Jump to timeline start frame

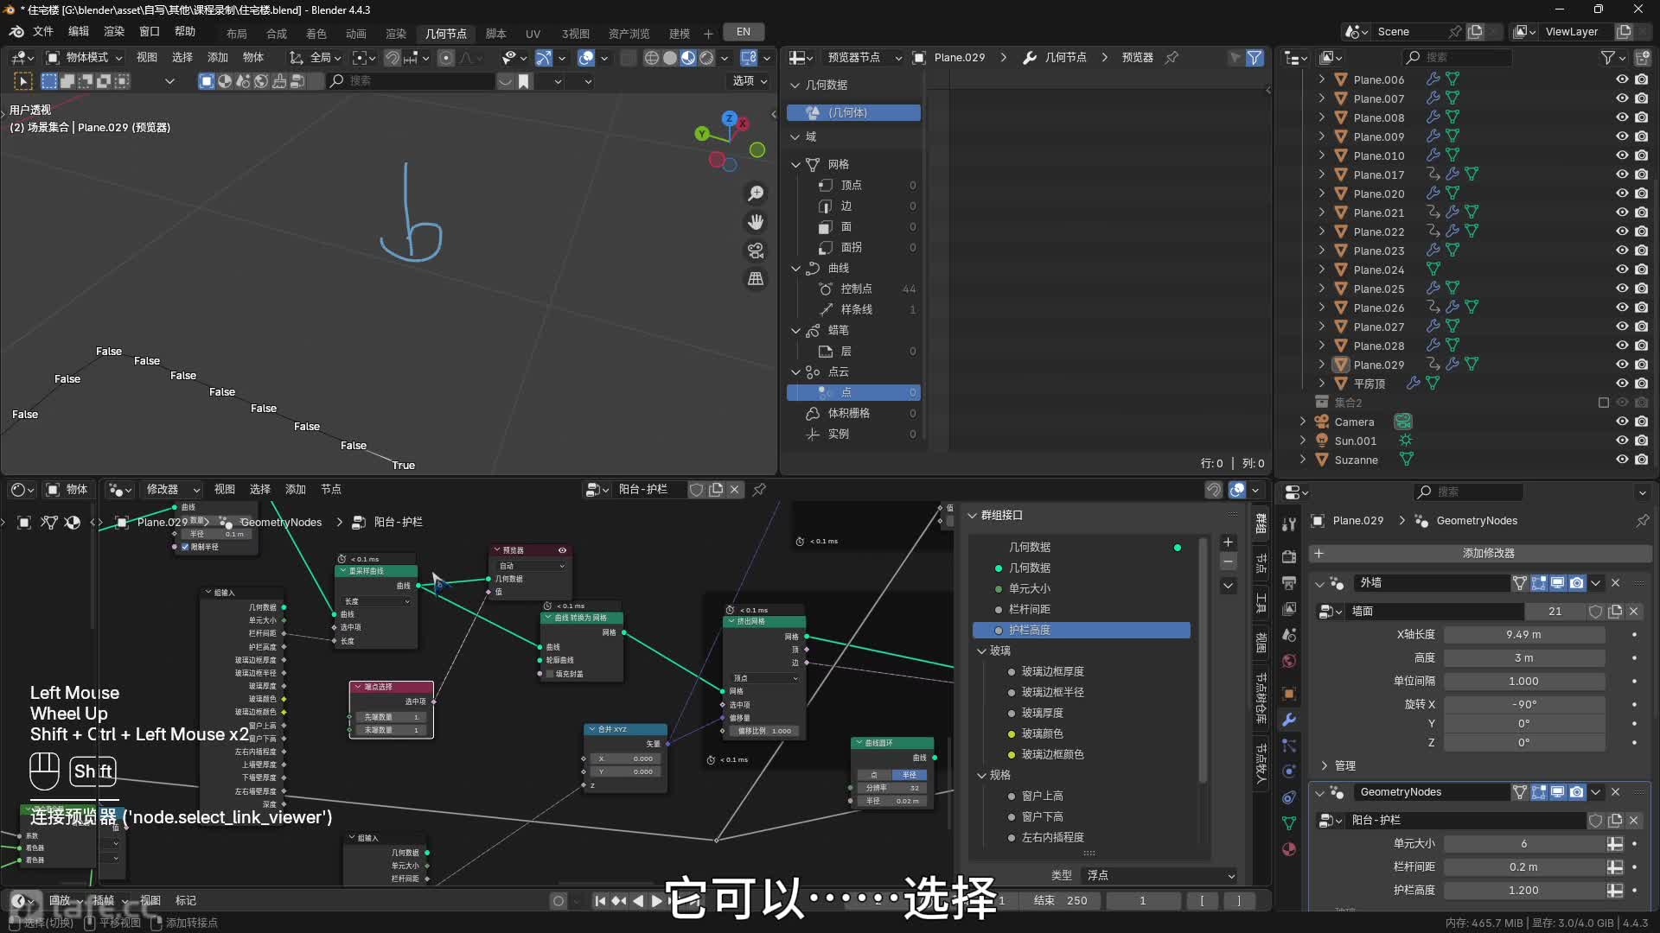(x=600, y=901)
